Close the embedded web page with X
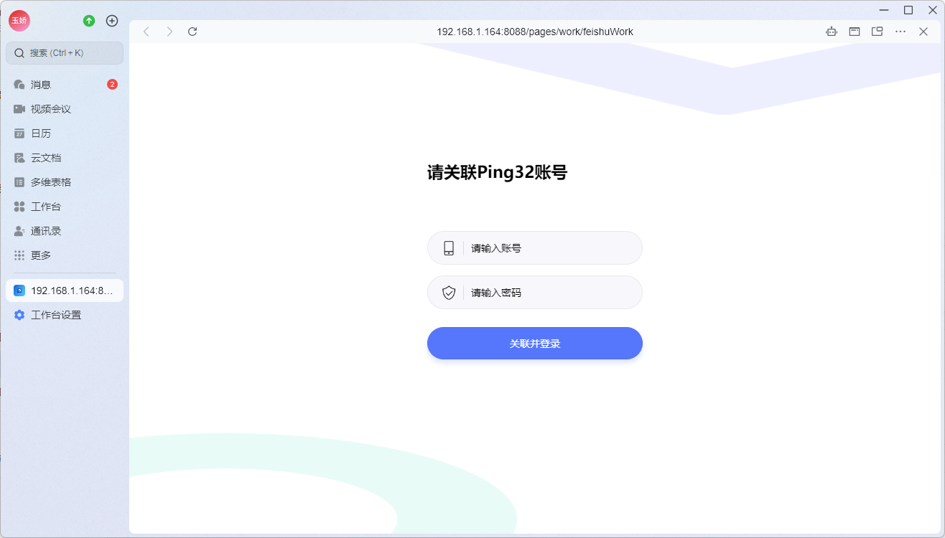This screenshot has height=538, width=945. 923,32
